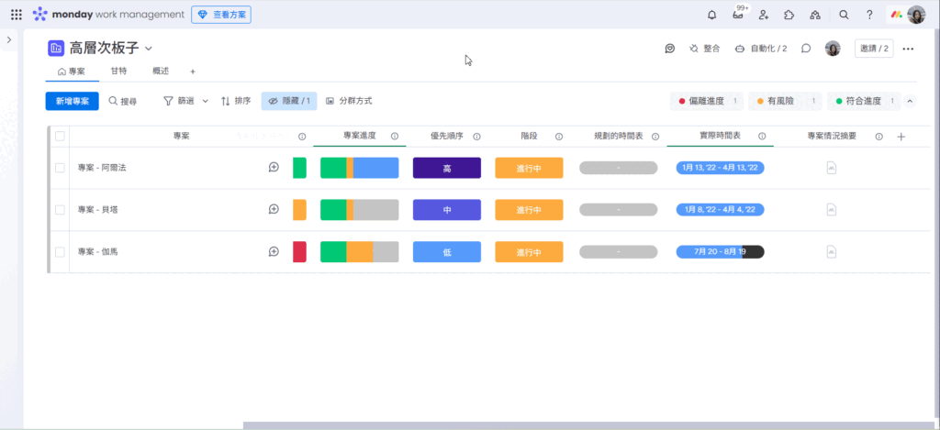
Task: Open the board discussion chat bubble icon
Action: (x=806, y=49)
